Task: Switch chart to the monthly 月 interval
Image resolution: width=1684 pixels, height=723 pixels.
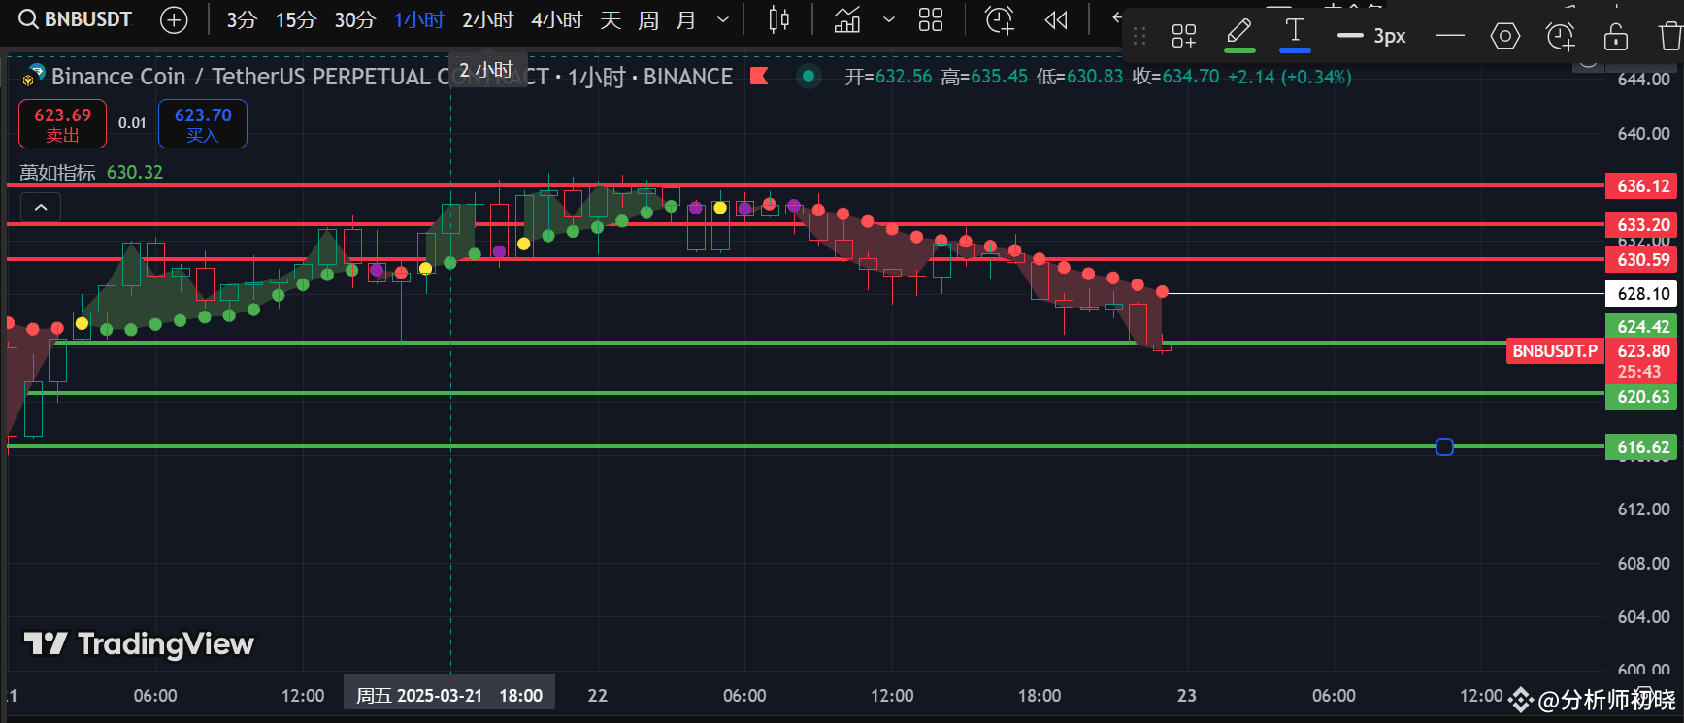Action: point(685,19)
